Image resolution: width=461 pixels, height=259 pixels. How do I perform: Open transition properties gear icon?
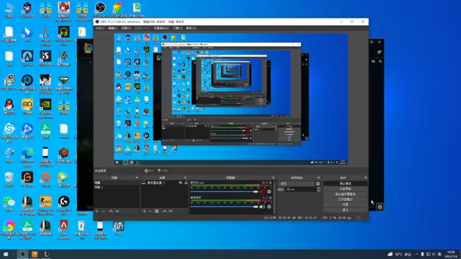point(318,184)
